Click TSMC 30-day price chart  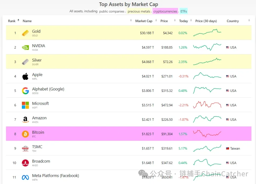207,148
